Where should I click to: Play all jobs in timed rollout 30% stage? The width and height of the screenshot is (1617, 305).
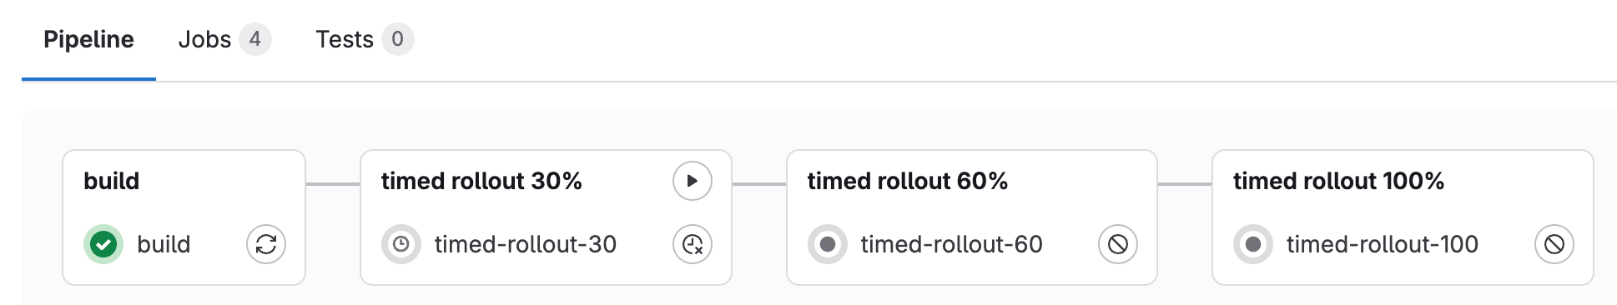pyautogui.click(x=693, y=181)
